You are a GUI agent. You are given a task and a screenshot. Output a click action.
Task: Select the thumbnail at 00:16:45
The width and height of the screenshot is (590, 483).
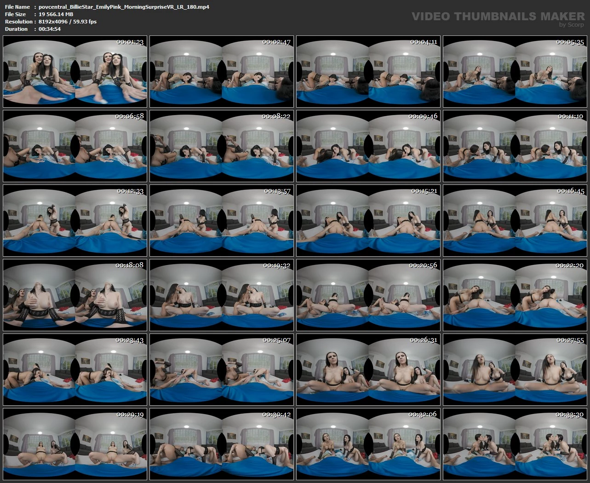515,220
